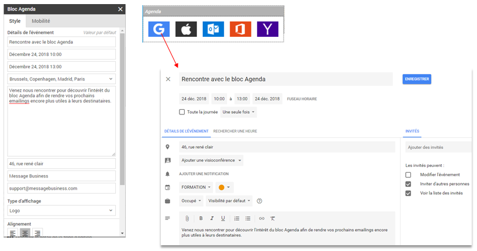Viewport: 477px width, 251px height.
Task: Toggle underline in description editor
Action: (223, 218)
